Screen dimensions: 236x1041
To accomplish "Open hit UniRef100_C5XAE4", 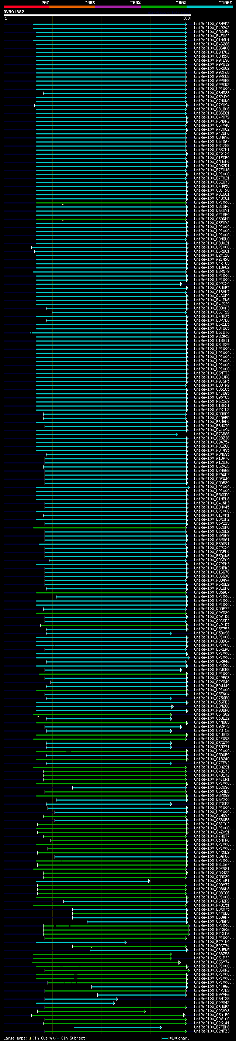I will [x=212, y=32].
